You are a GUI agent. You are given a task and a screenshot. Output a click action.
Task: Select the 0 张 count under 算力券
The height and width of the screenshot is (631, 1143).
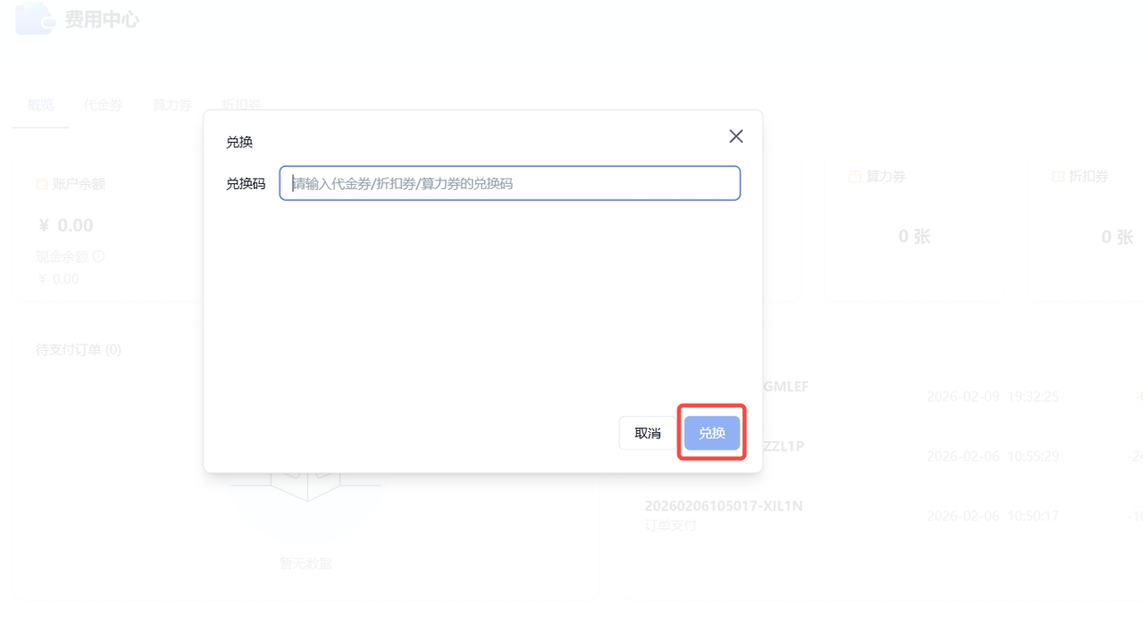tap(914, 237)
